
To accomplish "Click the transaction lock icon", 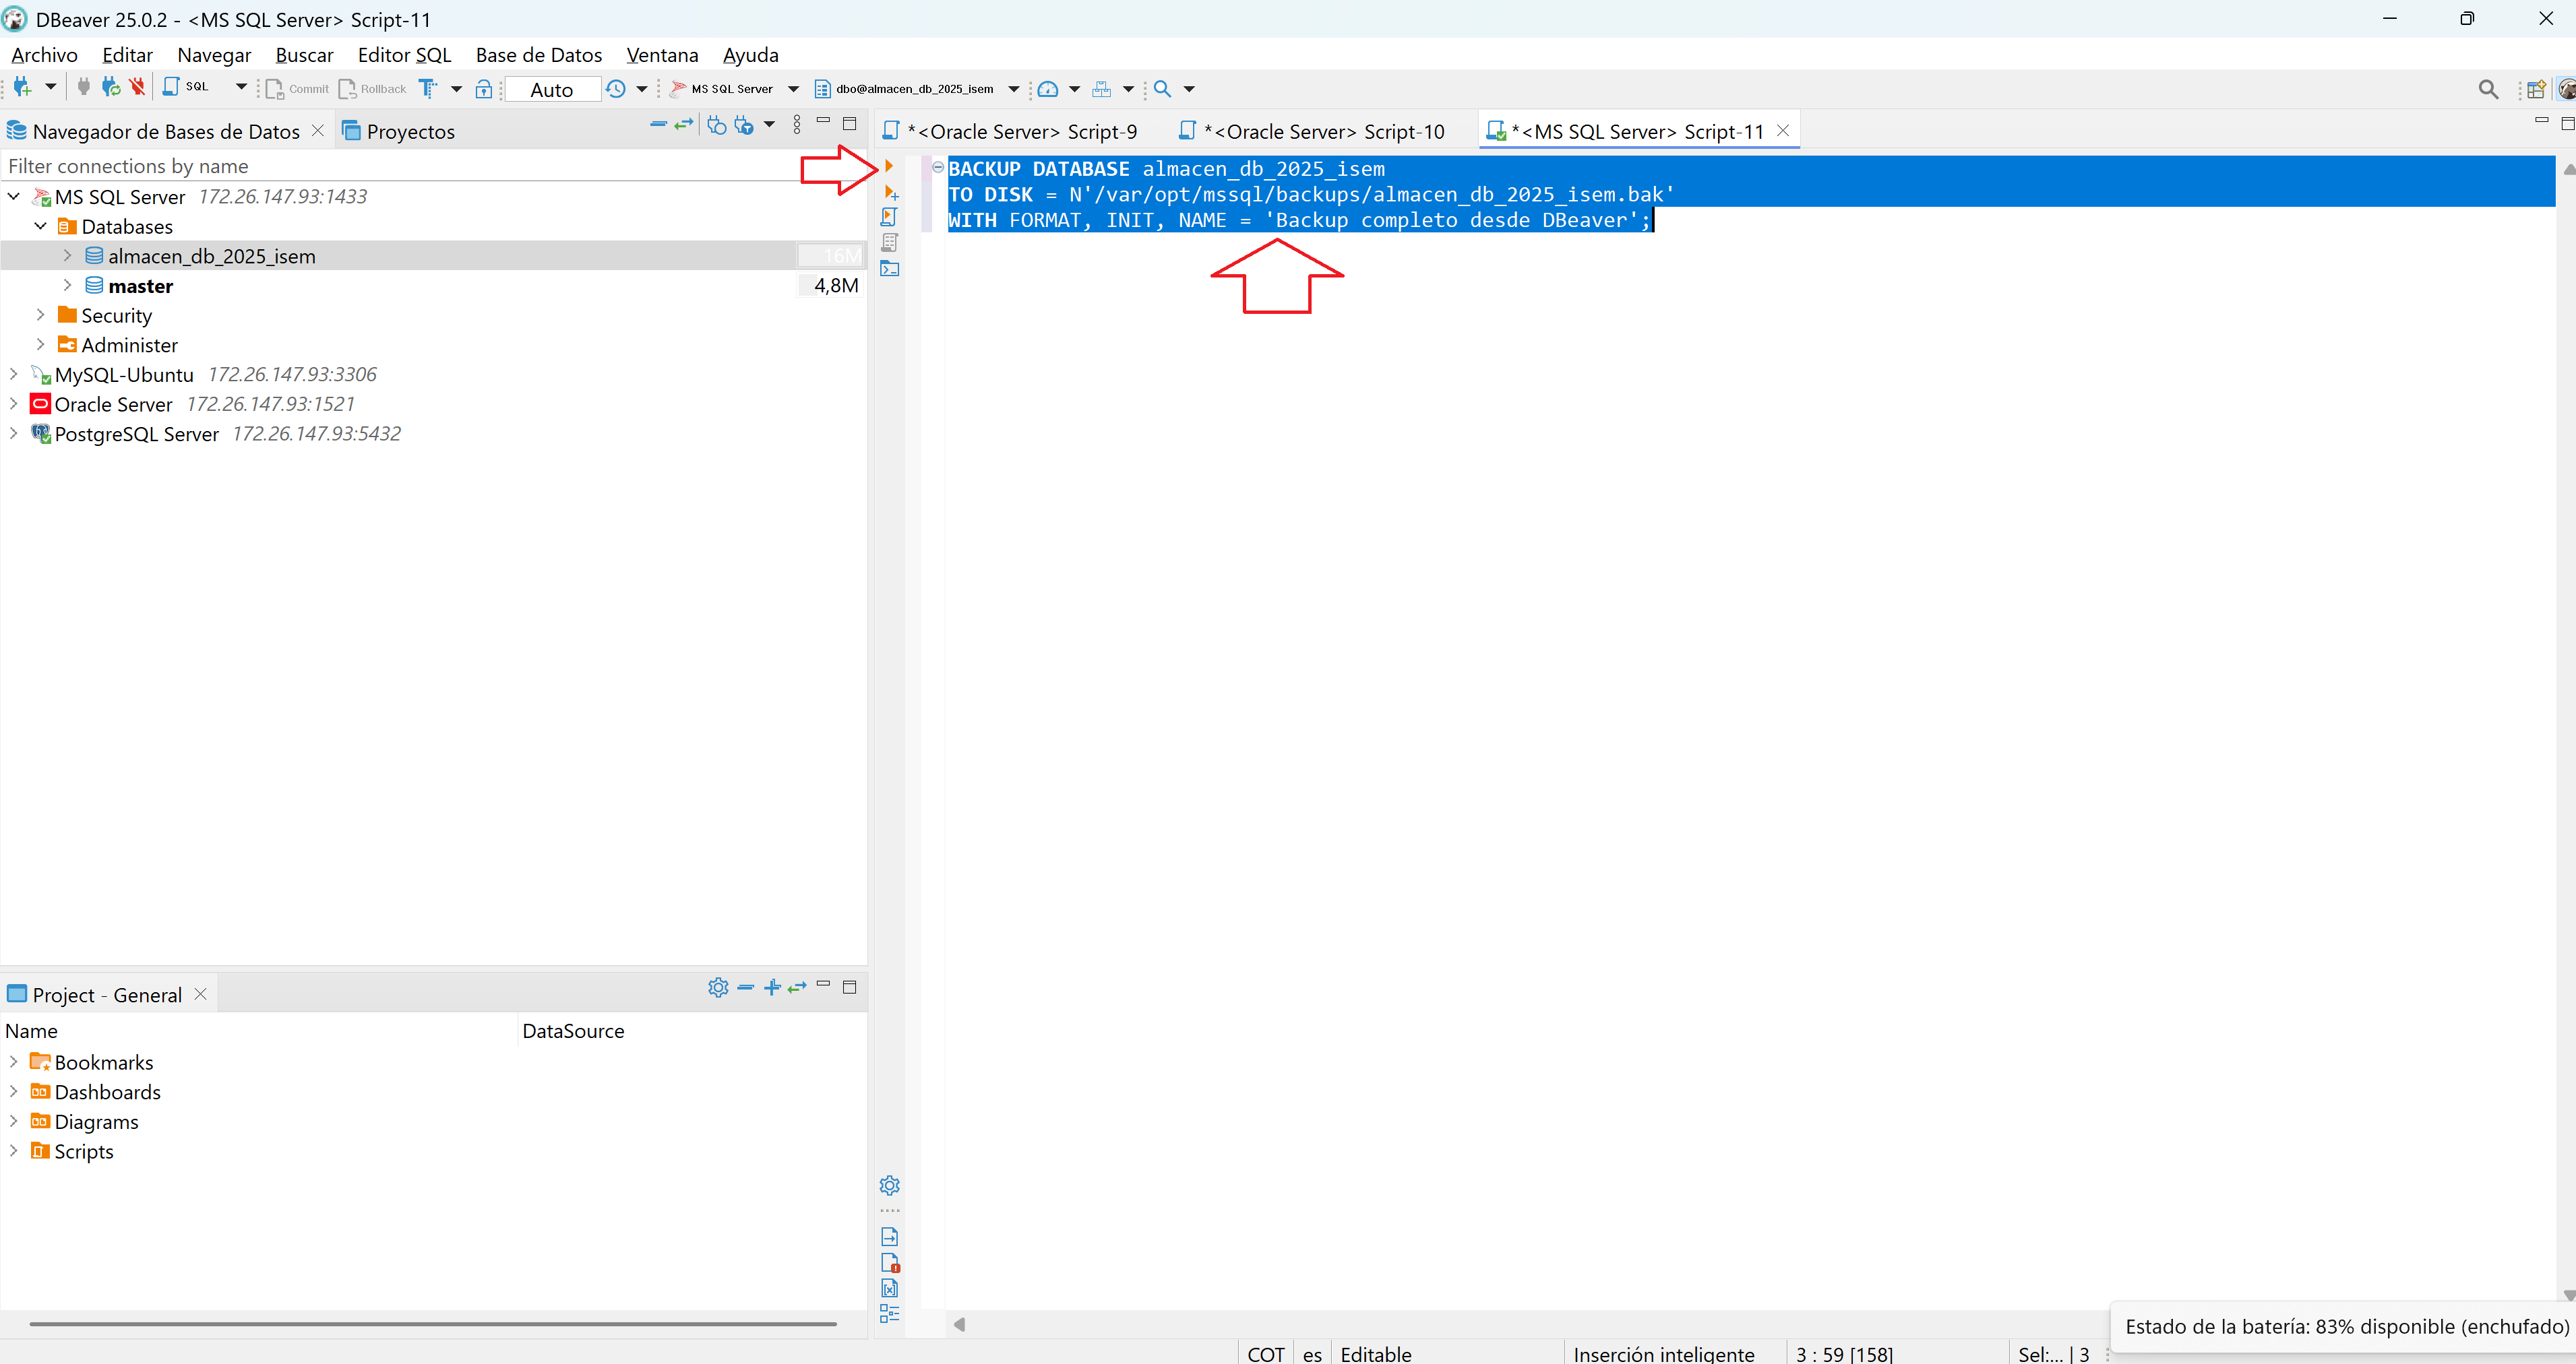I will point(484,89).
